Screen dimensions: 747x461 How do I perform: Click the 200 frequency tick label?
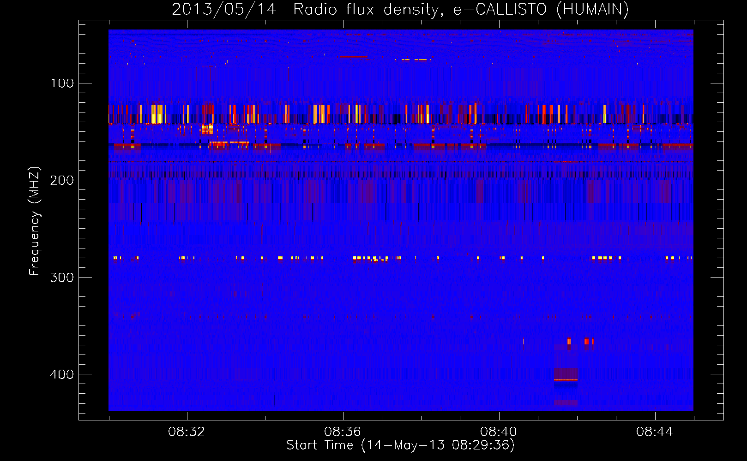point(62,180)
